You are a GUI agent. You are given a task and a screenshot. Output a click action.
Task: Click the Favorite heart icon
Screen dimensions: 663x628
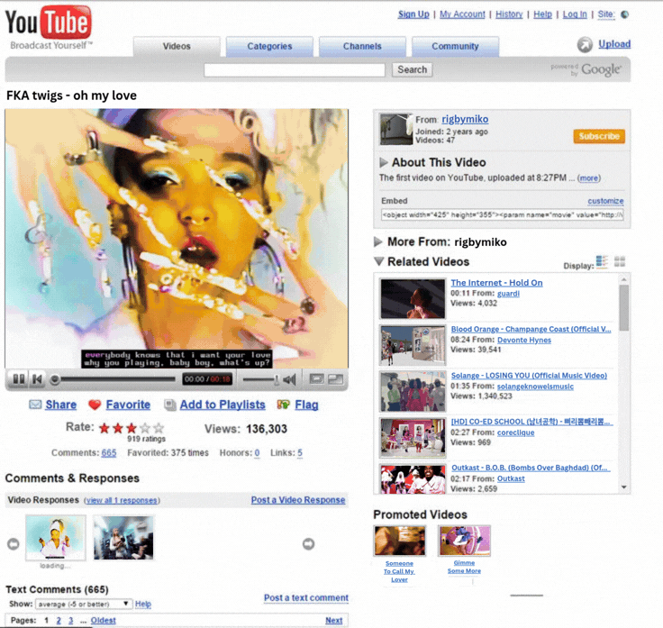coord(95,405)
